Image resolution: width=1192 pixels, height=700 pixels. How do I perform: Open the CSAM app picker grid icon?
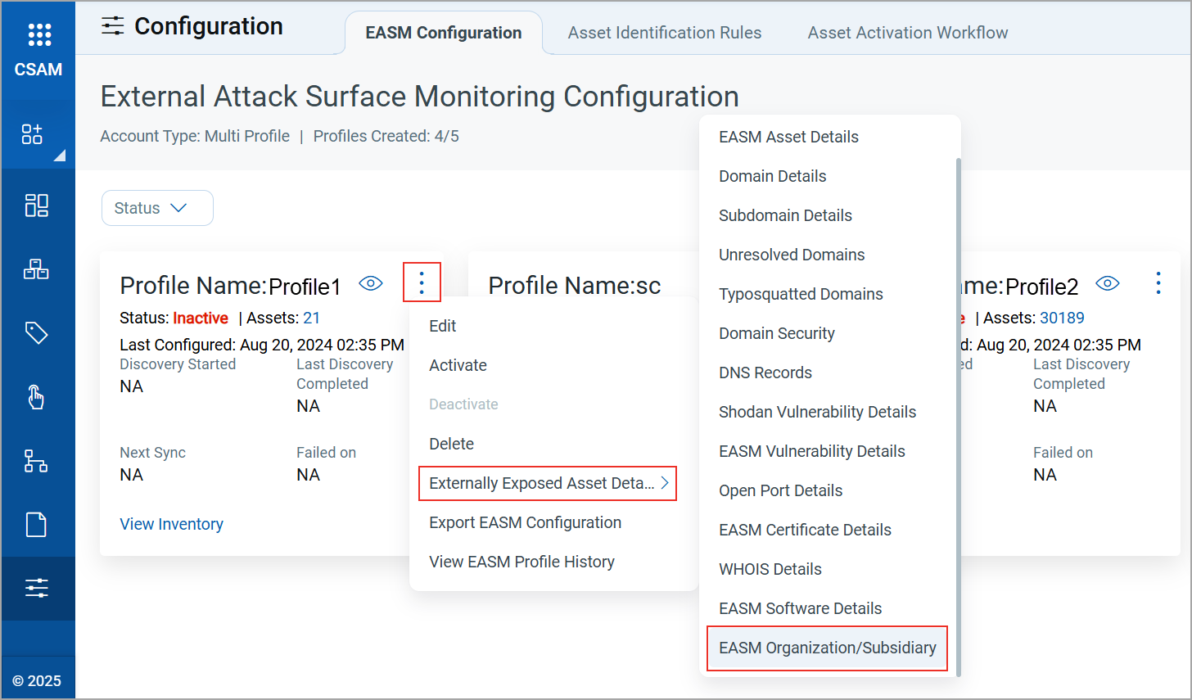tap(38, 34)
